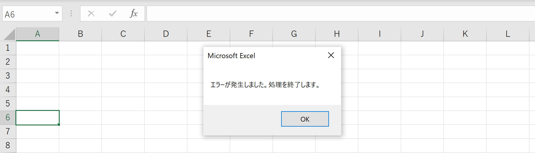Click the Cancel X formula icon
535x153 pixels.
[91, 13]
